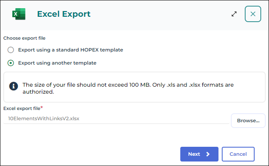
Task: Close the Excel Export dialog with X
Action: tap(253, 14)
